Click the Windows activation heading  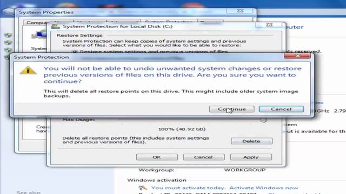[157, 180]
